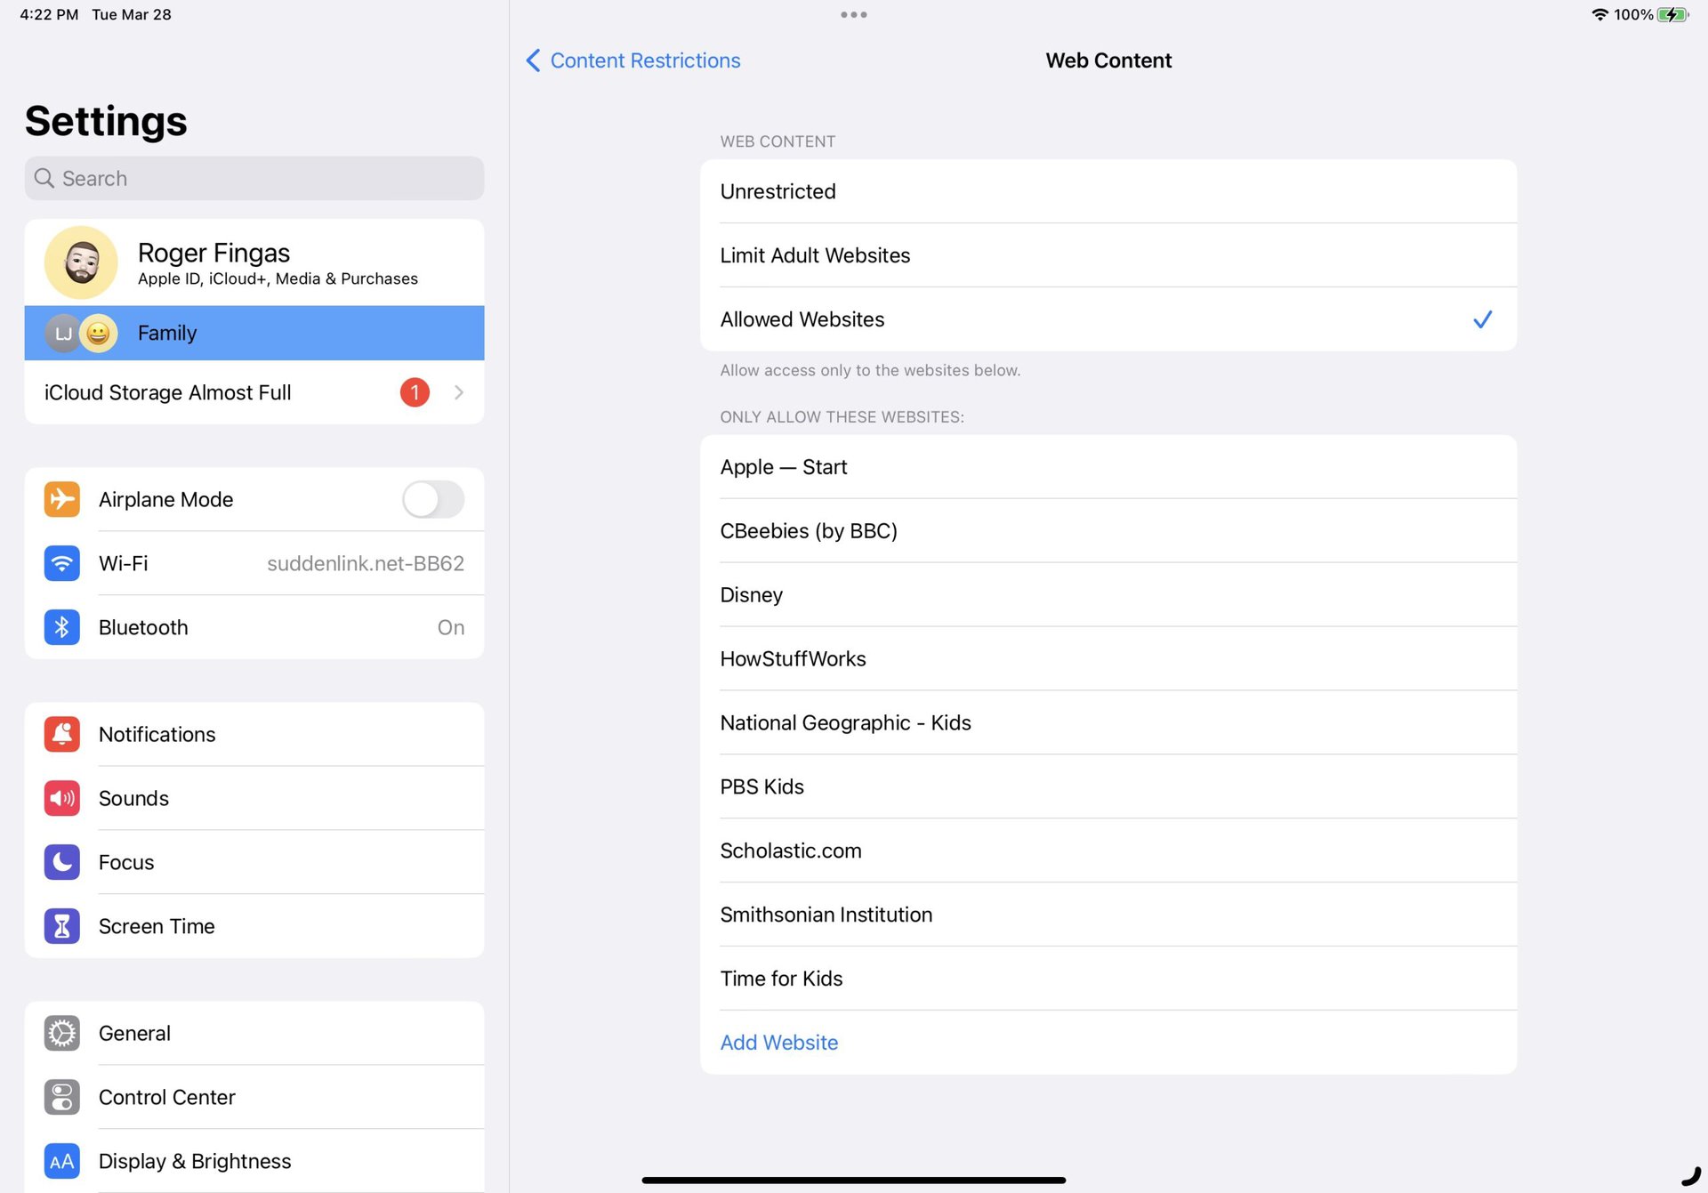This screenshot has height=1193, width=1708.
Task: Tap the Add Website link
Action: pos(778,1042)
